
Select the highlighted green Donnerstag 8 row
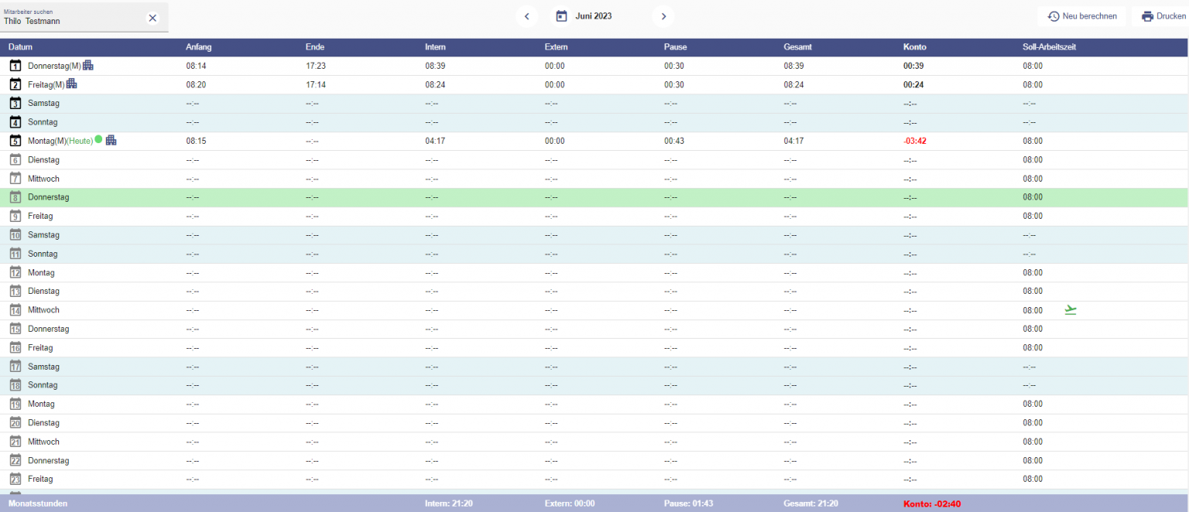(542, 197)
